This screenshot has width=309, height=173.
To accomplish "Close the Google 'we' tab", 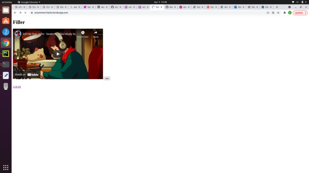I will click(x=79, y=7).
